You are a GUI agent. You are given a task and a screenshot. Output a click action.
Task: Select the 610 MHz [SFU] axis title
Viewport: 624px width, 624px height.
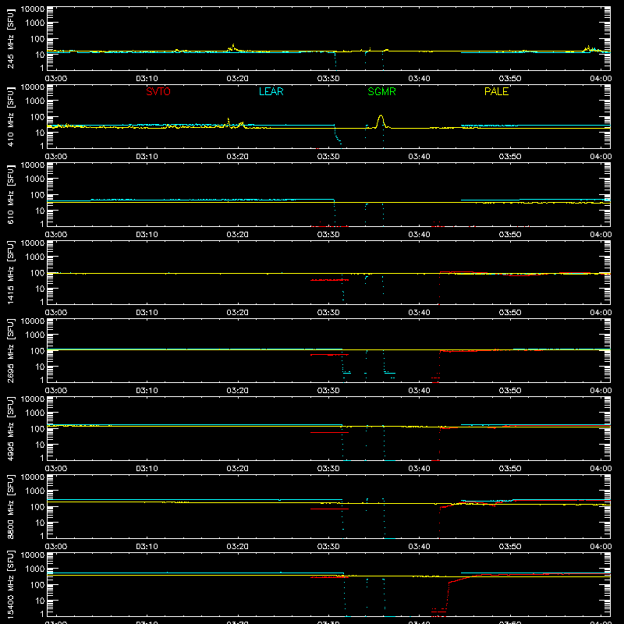coord(10,194)
